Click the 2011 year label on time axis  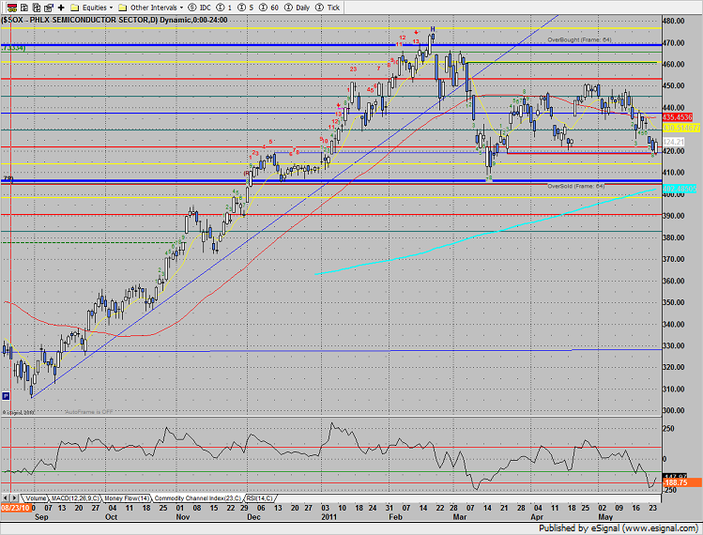[x=329, y=517]
